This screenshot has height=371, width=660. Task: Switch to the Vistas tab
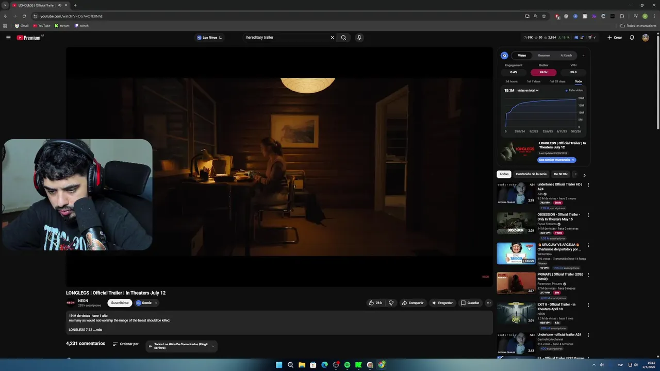tap(522, 56)
